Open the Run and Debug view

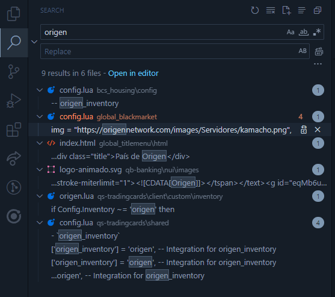14,101
